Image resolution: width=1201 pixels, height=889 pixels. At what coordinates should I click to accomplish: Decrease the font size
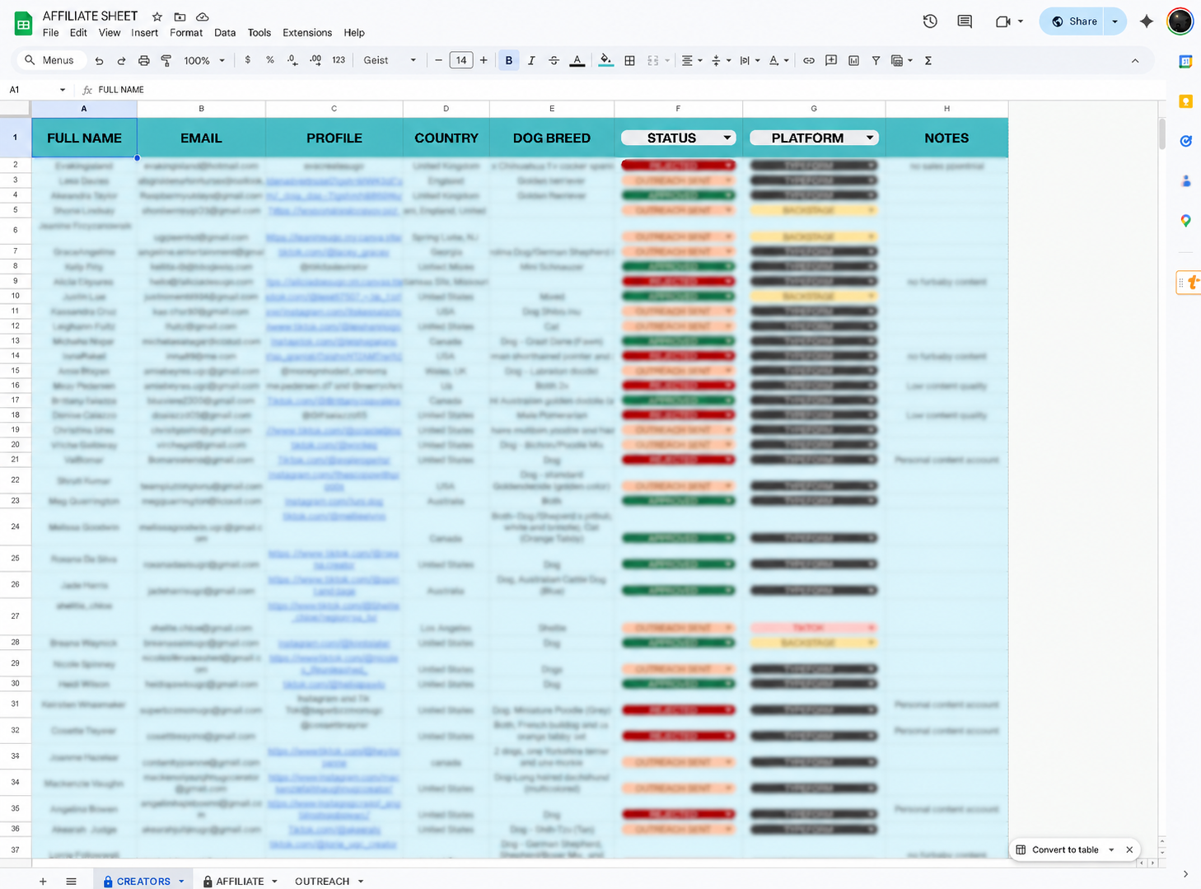coord(438,60)
